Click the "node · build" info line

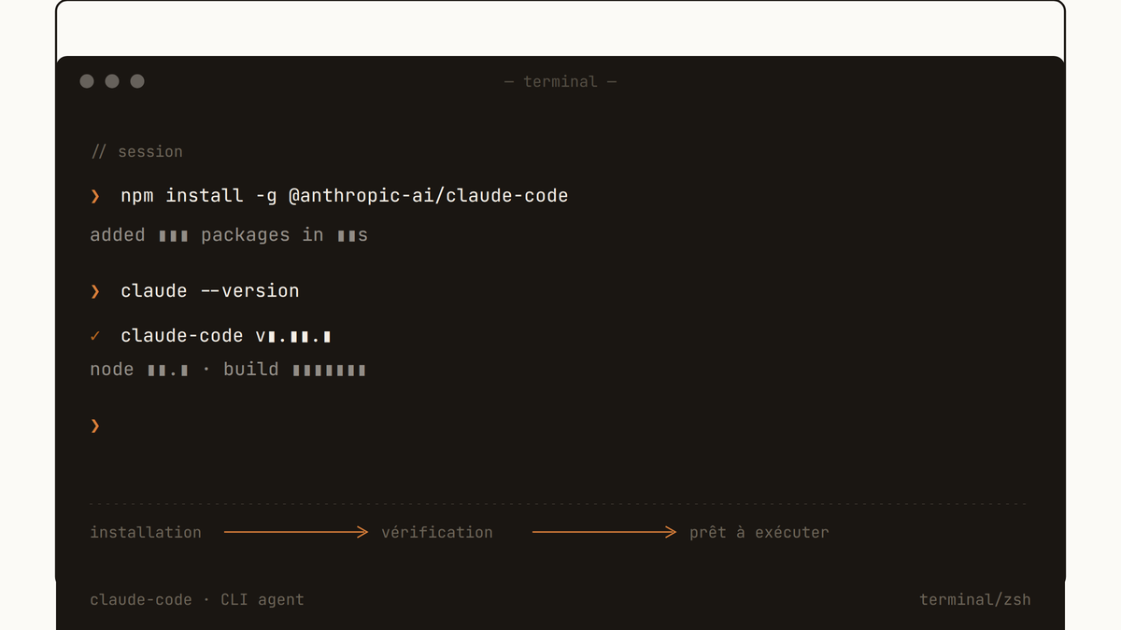click(x=228, y=370)
